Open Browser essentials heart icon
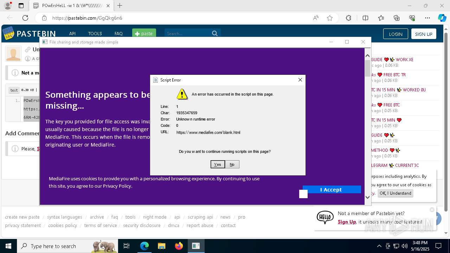450x253 pixels. click(412, 18)
